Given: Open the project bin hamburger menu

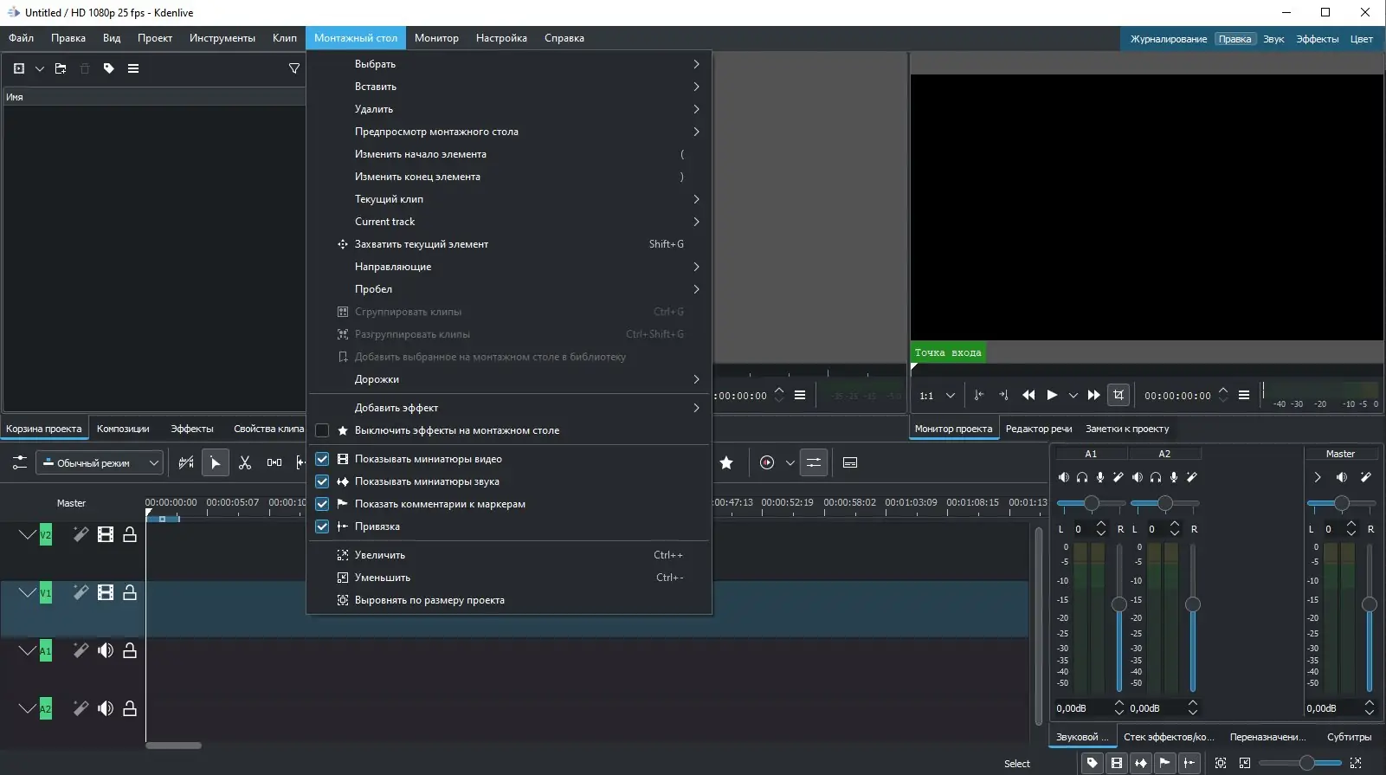Looking at the screenshot, I should (x=133, y=68).
